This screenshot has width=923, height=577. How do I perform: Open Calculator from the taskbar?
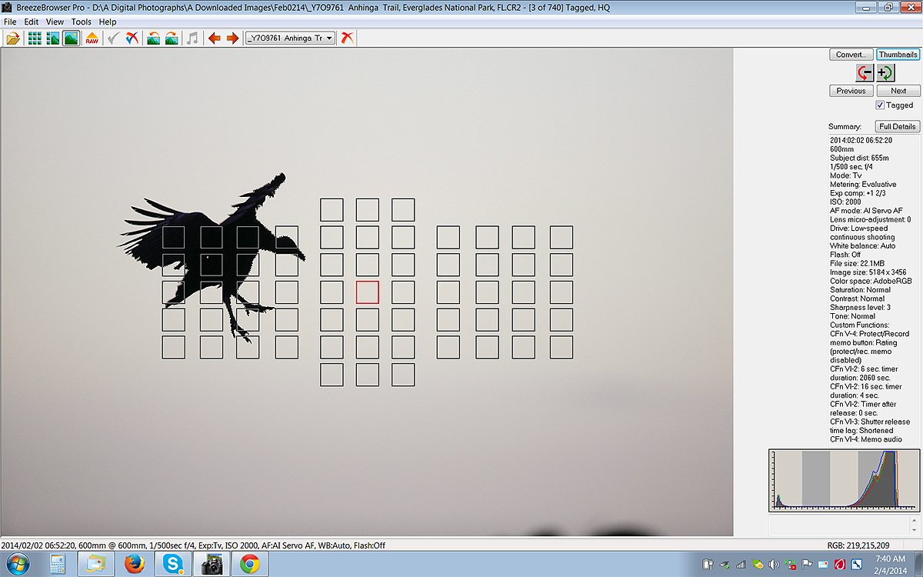click(57, 564)
